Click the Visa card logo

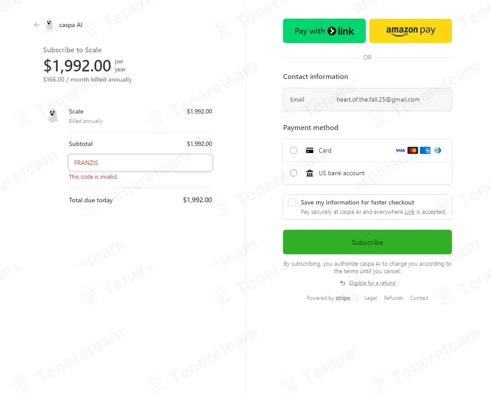[x=400, y=151]
